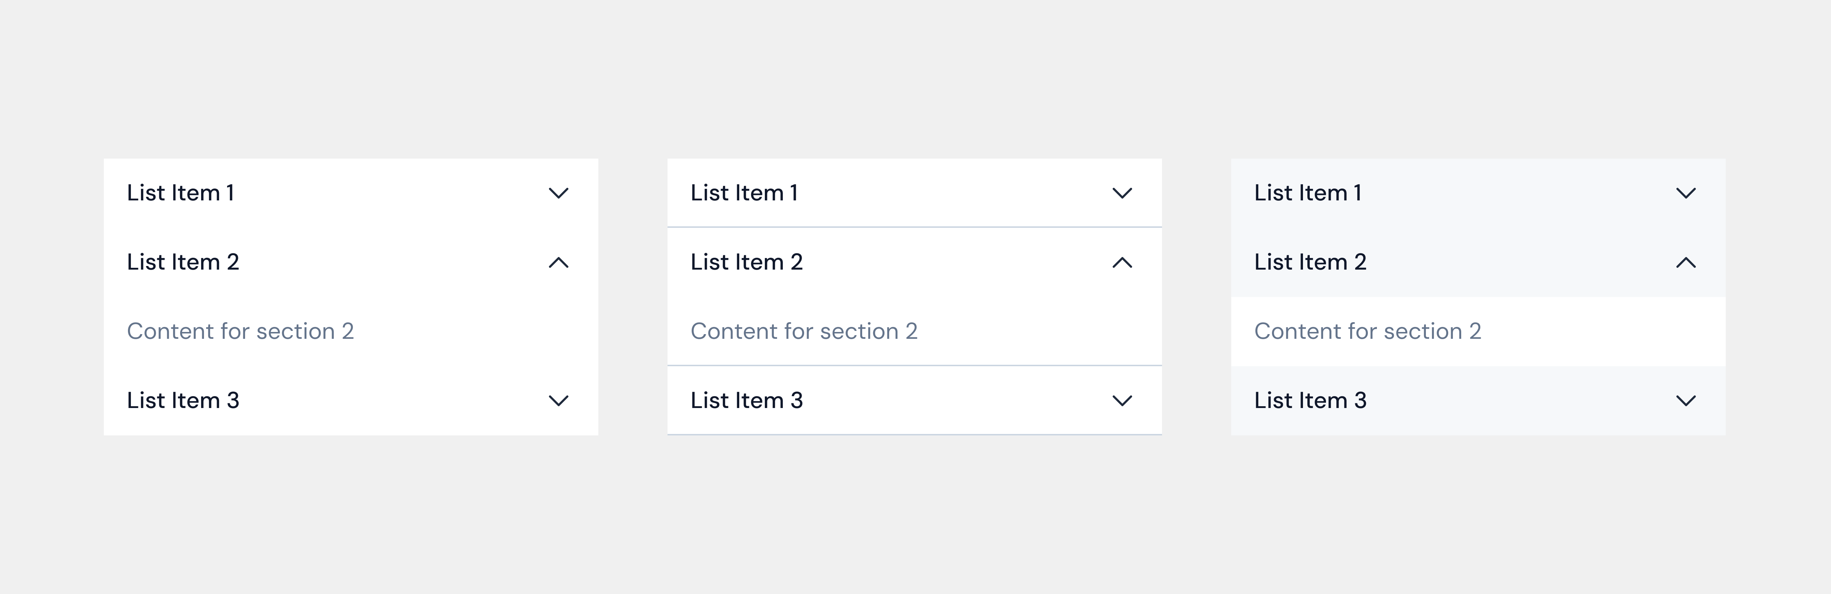
Task: Open List Item 1 label in plain accordion
Action: tap(181, 192)
